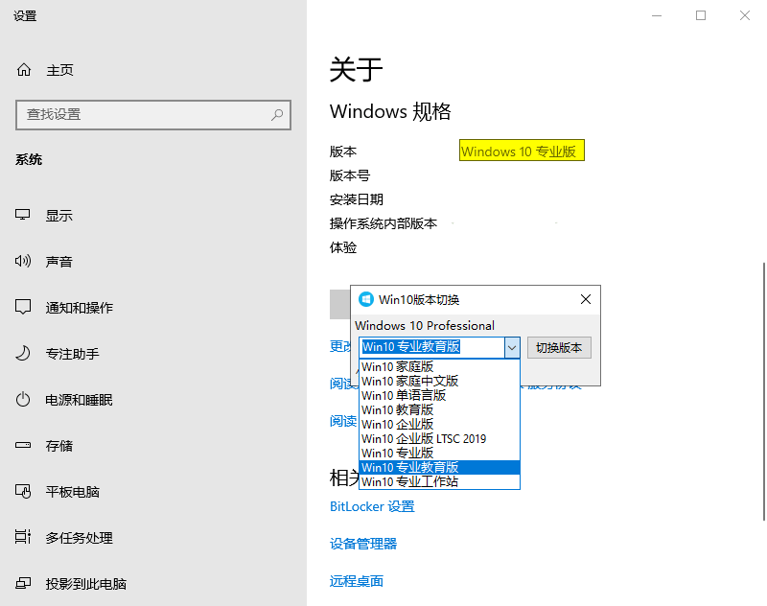Image resolution: width=767 pixels, height=606 pixels.
Task: Click Notifications and actions icon
Action: [23, 308]
